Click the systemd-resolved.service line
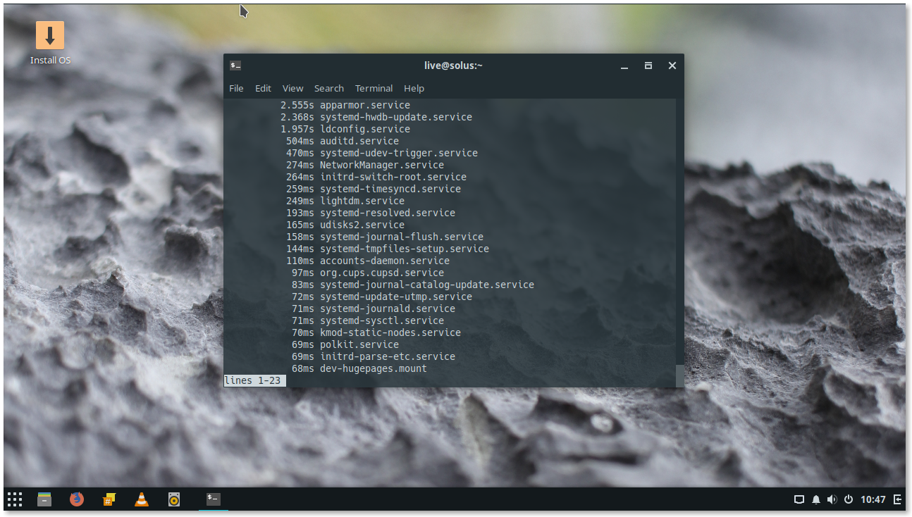 click(371, 213)
